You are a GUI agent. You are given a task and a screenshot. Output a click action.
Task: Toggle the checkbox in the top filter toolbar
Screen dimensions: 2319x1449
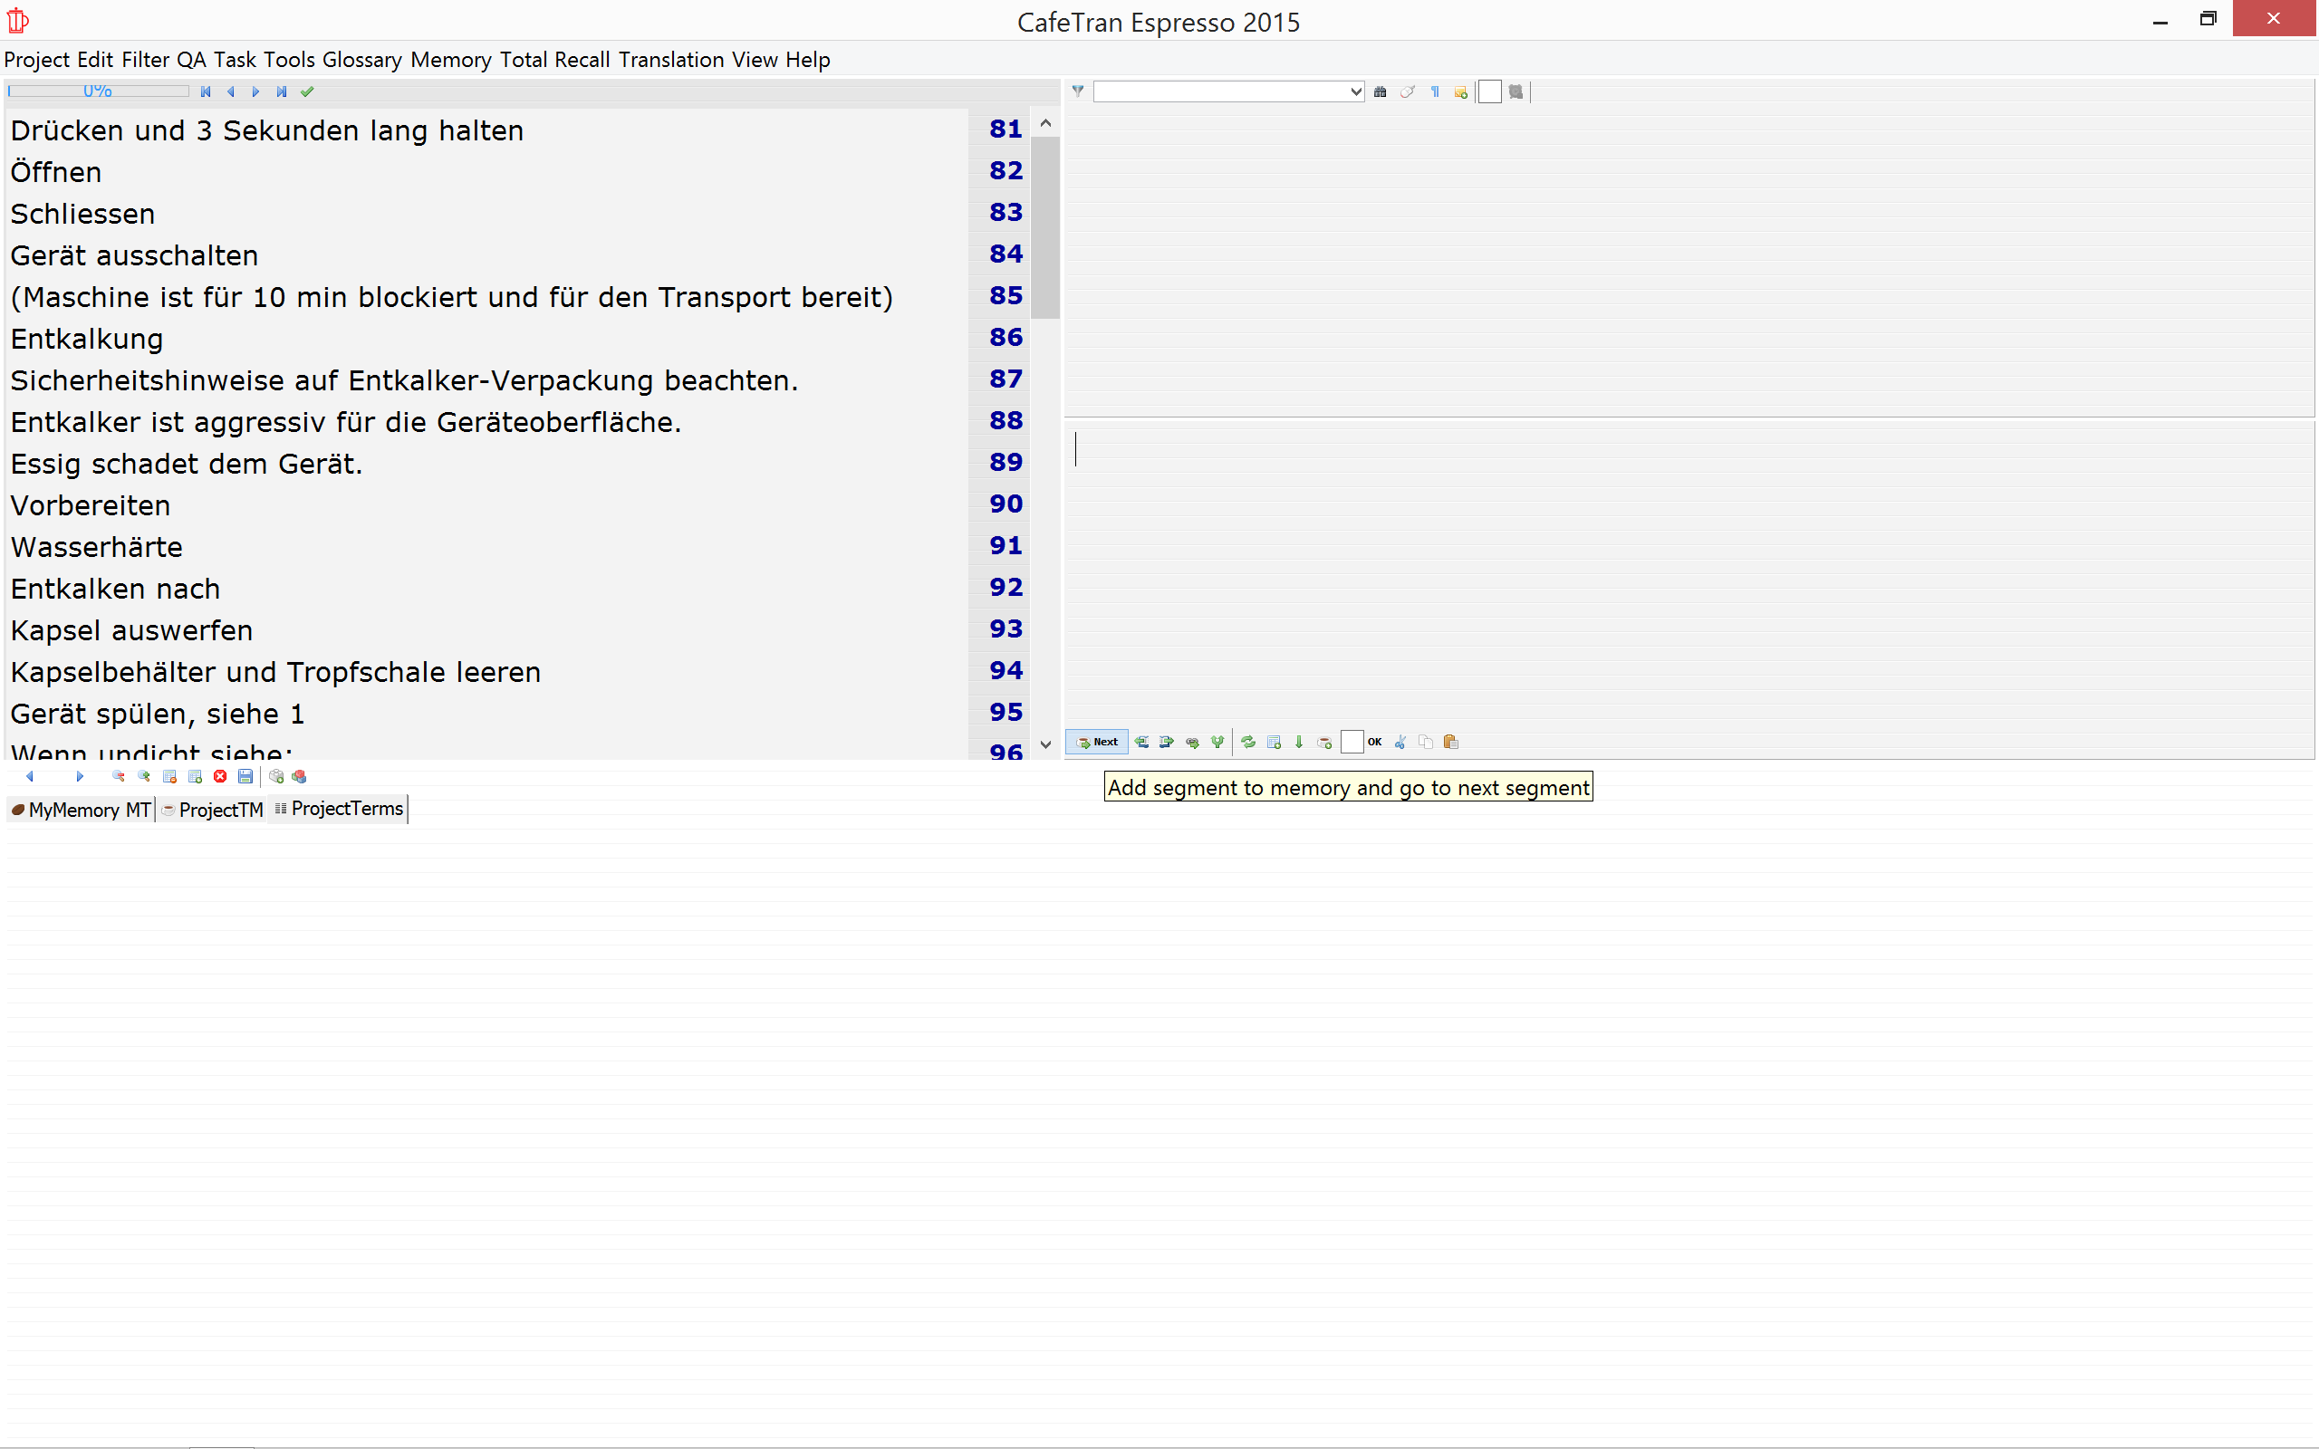point(1489,92)
